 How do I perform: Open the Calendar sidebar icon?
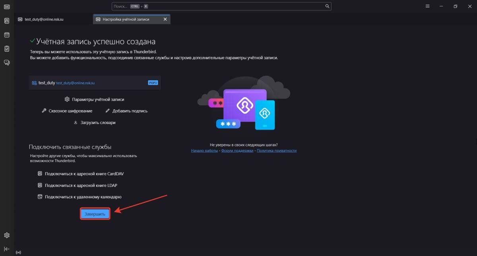click(x=7, y=35)
